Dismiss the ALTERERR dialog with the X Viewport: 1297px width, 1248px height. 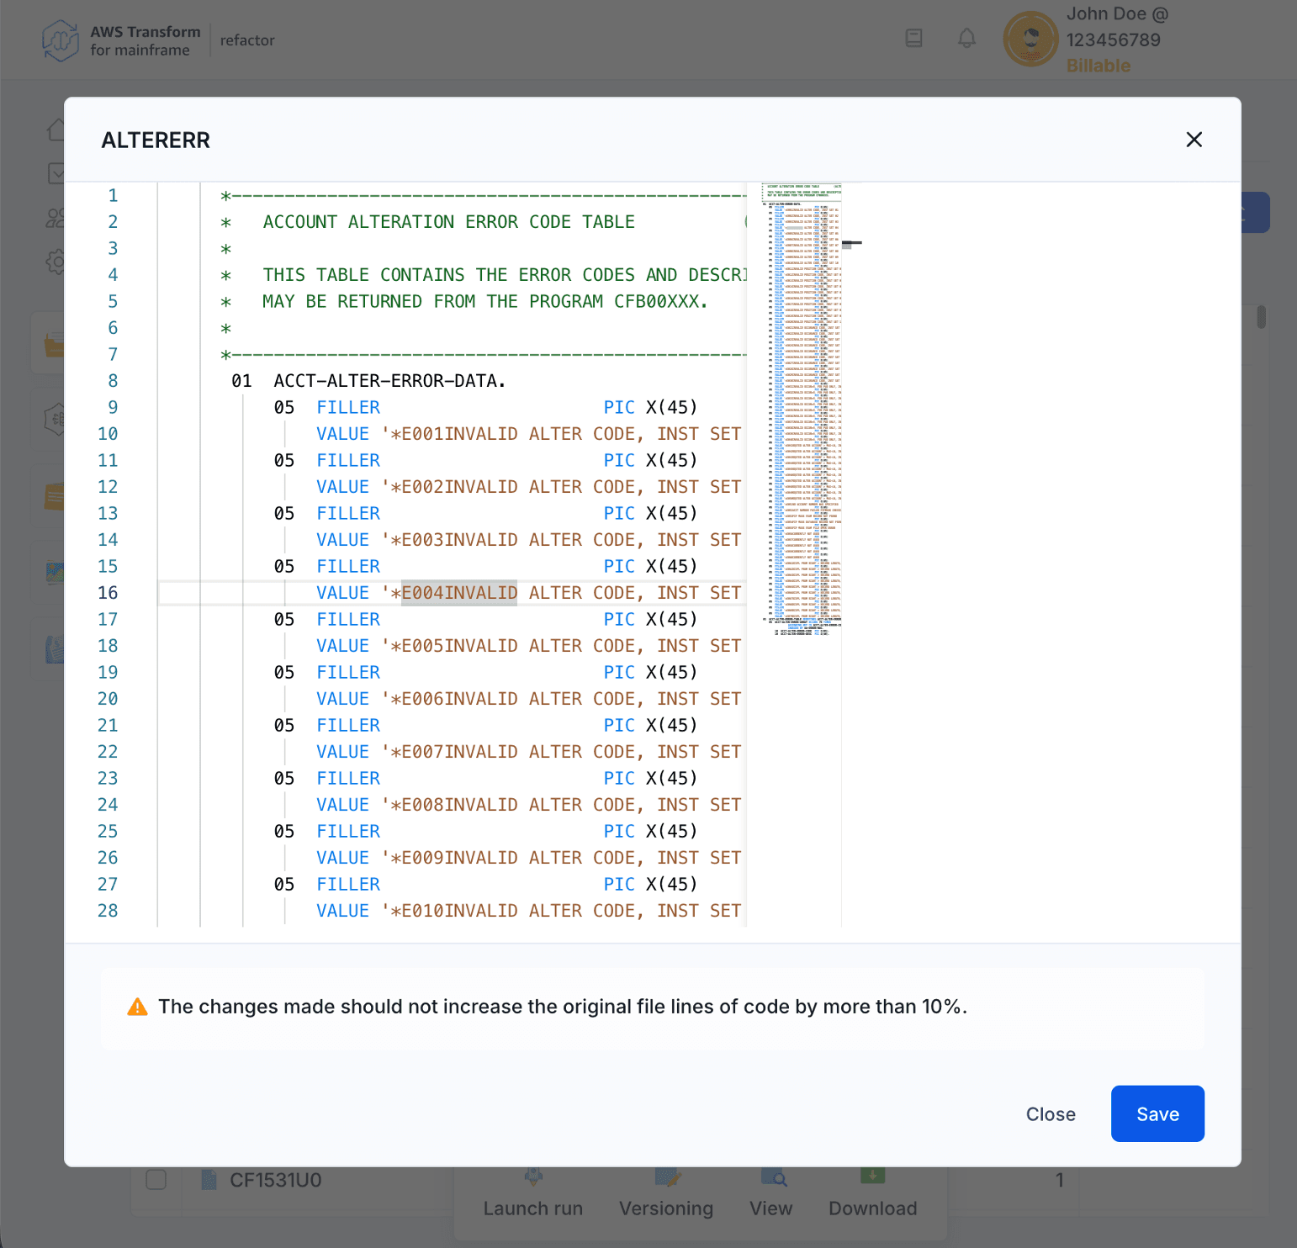(1194, 139)
